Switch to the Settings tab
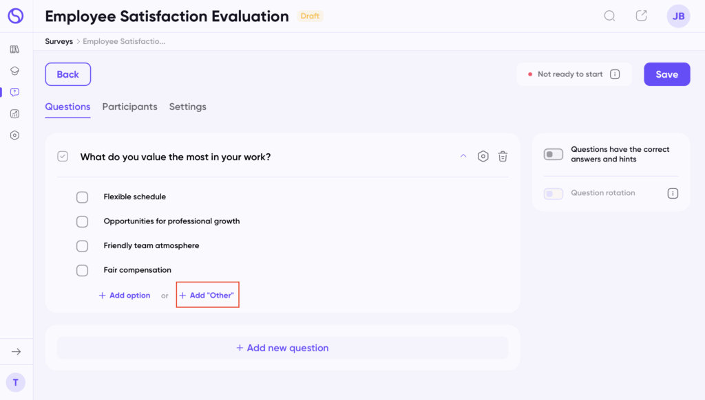705x400 pixels. 187,107
